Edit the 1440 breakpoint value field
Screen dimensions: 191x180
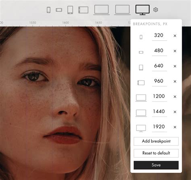(x=159, y=112)
